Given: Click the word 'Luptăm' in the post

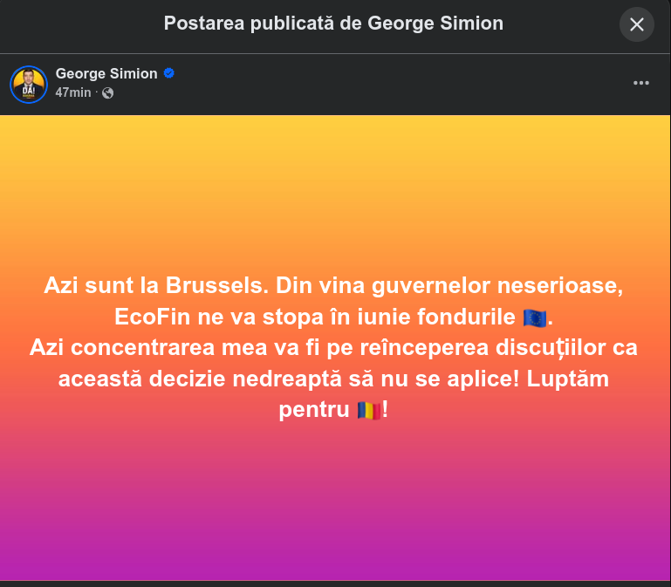Looking at the screenshot, I should [x=571, y=379].
